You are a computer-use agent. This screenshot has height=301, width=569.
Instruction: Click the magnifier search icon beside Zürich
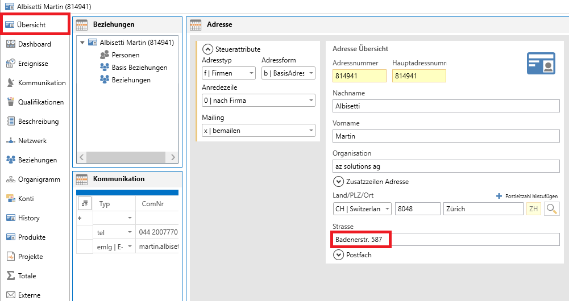pyautogui.click(x=551, y=209)
